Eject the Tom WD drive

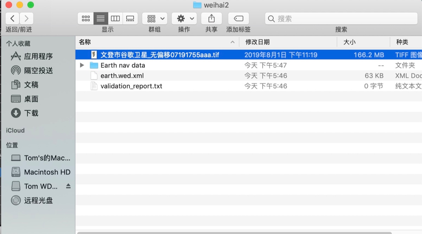click(x=68, y=186)
